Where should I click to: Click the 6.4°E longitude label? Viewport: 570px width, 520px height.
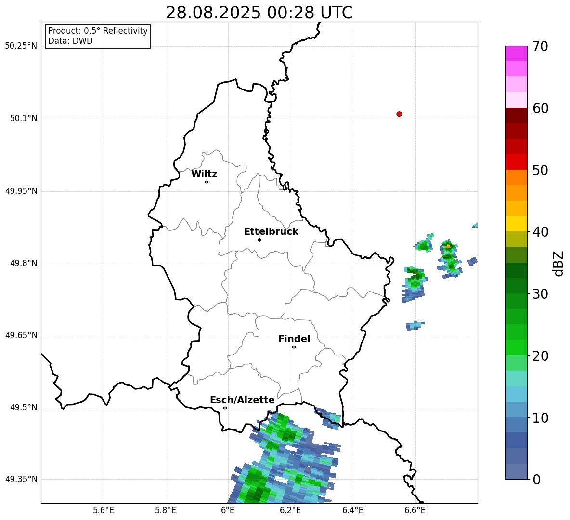click(x=352, y=510)
